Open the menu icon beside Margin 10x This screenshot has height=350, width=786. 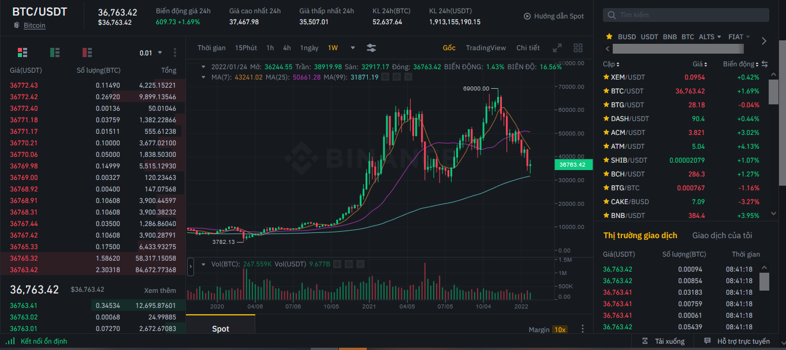[x=582, y=329]
